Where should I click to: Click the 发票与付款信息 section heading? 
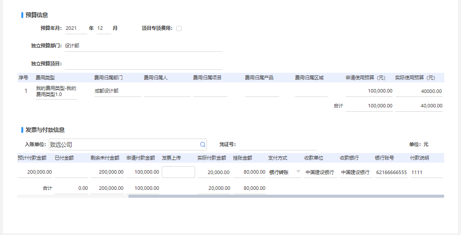tap(45, 130)
